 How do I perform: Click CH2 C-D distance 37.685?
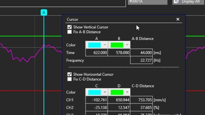coord(141,108)
